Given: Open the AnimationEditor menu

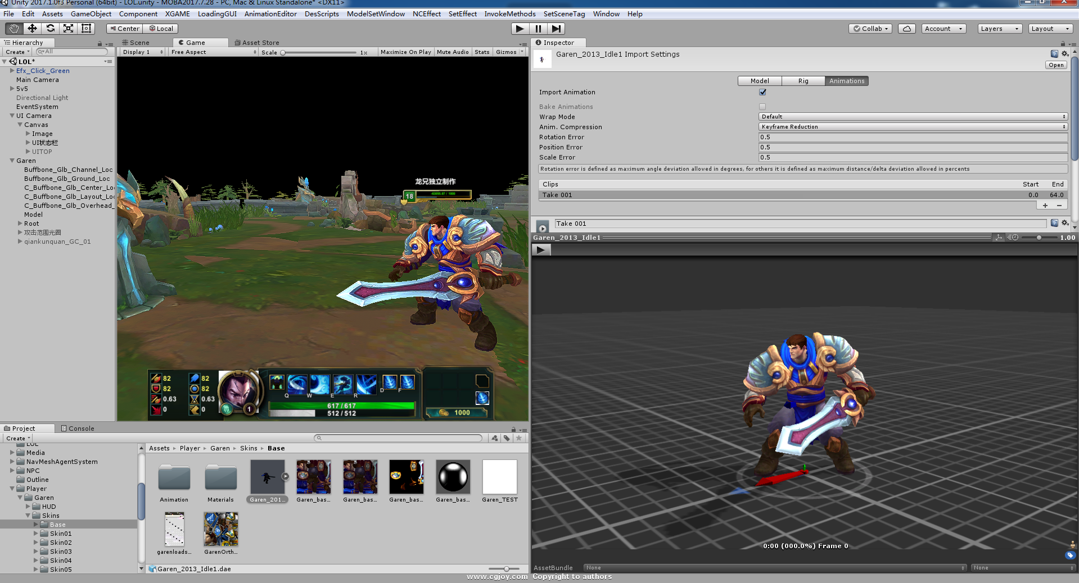Looking at the screenshot, I should (x=270, y=14).
